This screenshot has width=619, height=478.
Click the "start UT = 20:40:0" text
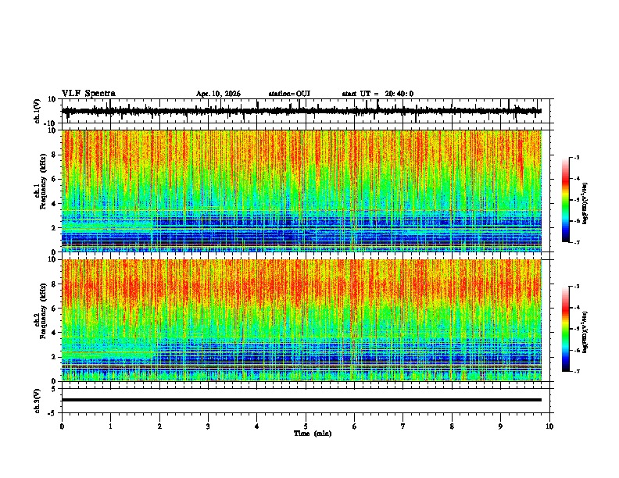click(377, 94)
